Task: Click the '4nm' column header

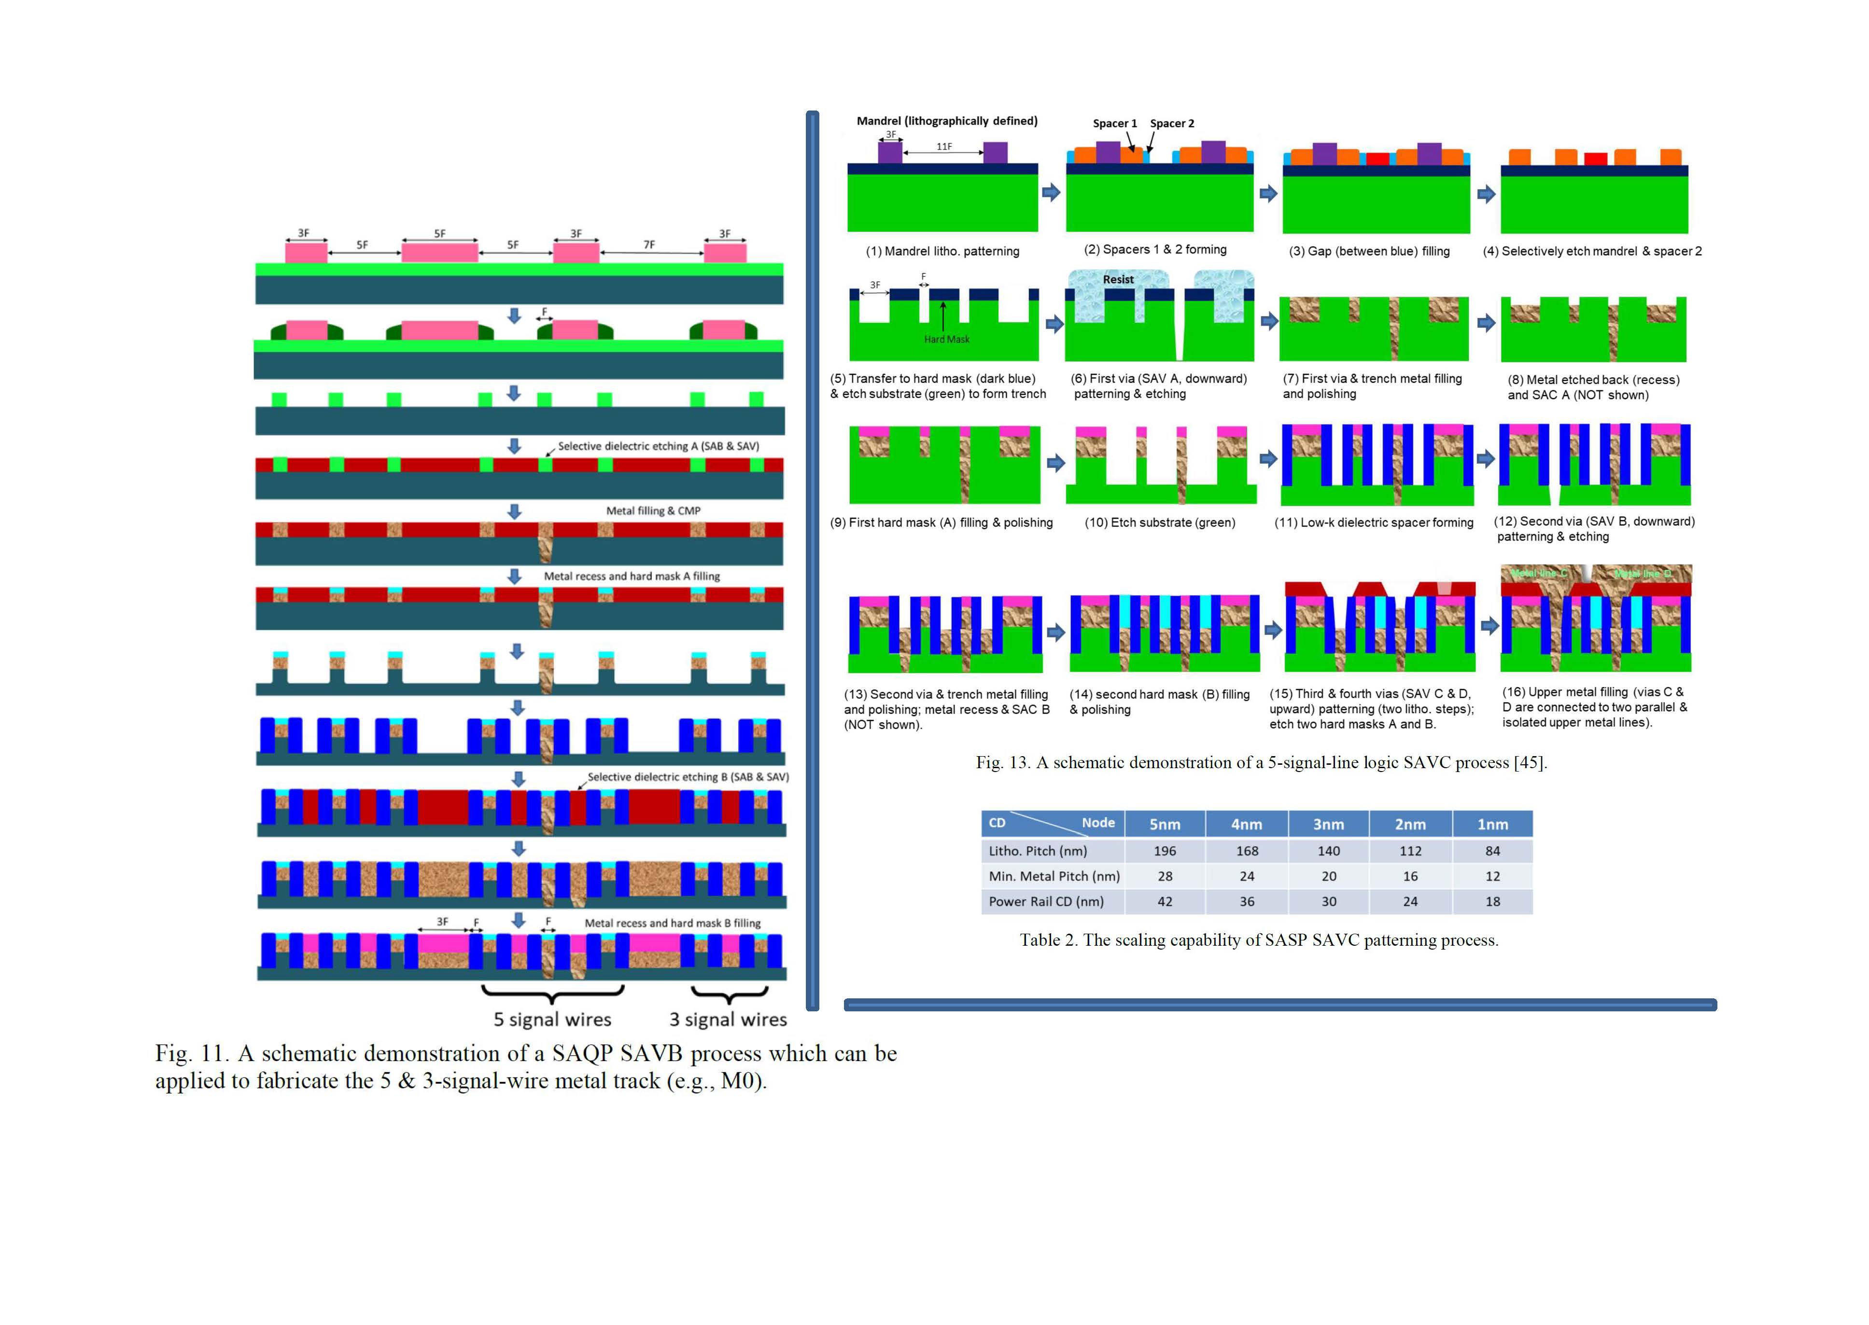Action: click(1246, 824)
